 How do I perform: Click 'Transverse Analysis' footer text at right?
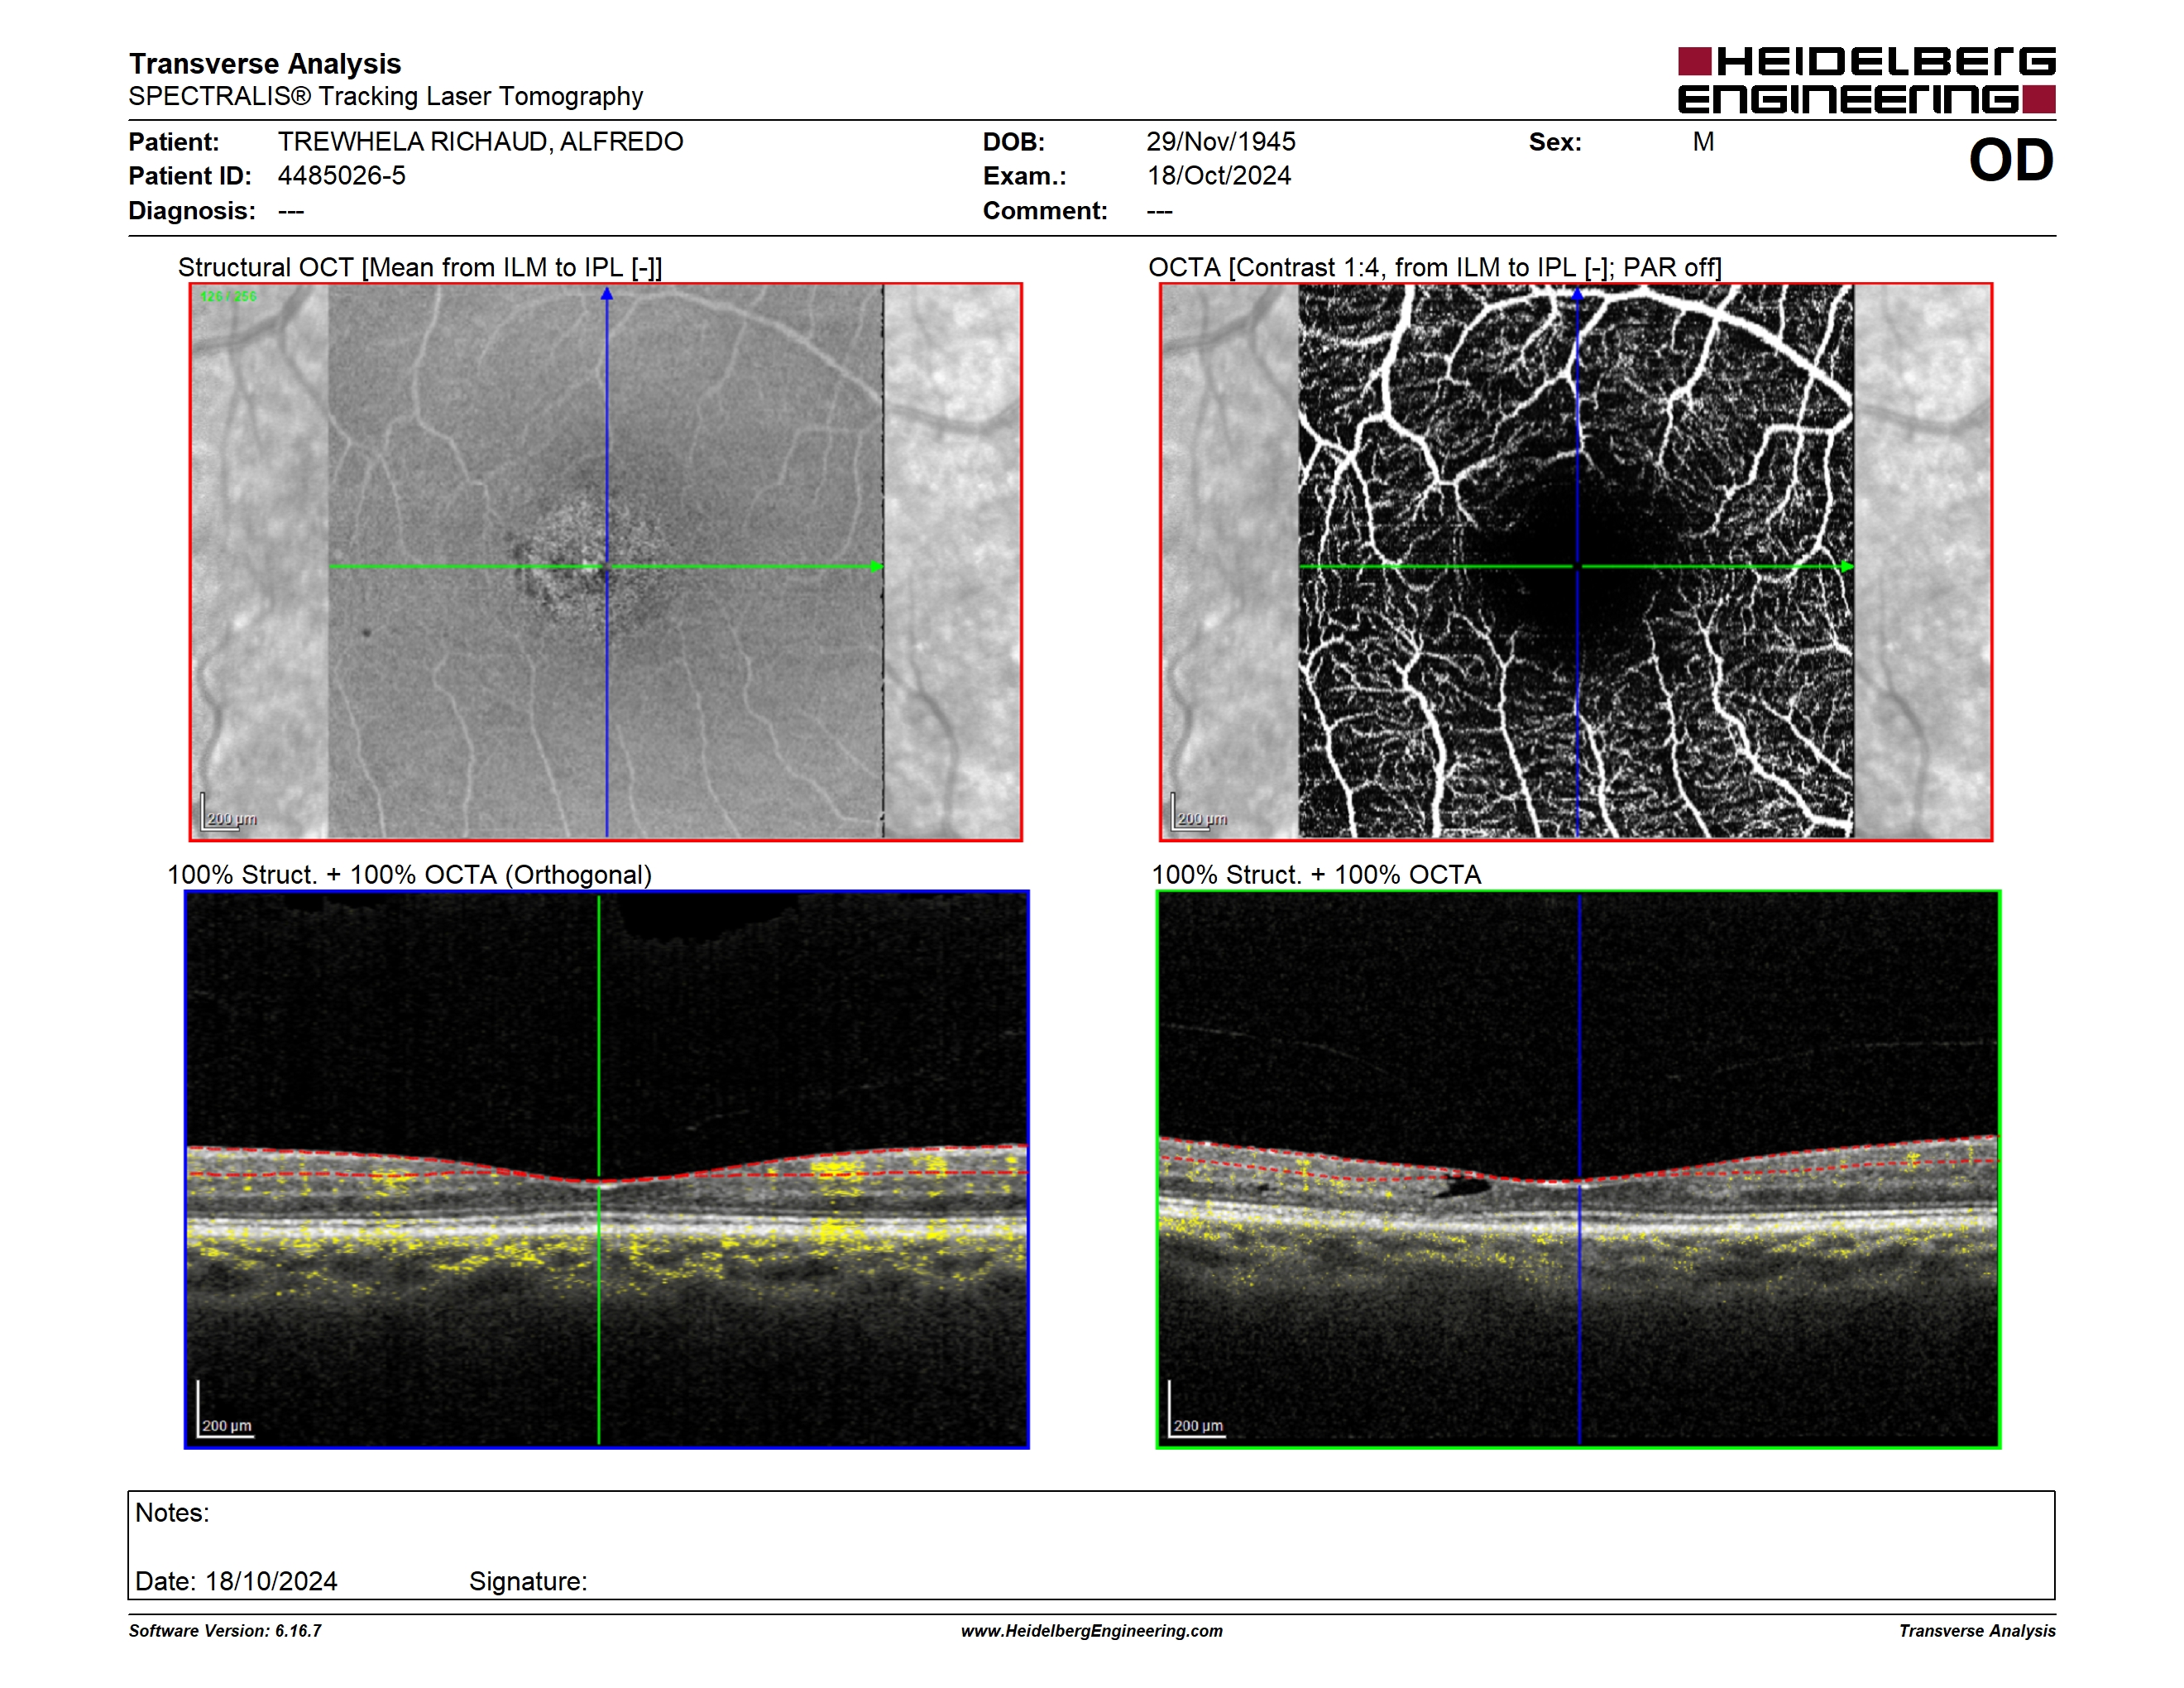(1977, 1631)
